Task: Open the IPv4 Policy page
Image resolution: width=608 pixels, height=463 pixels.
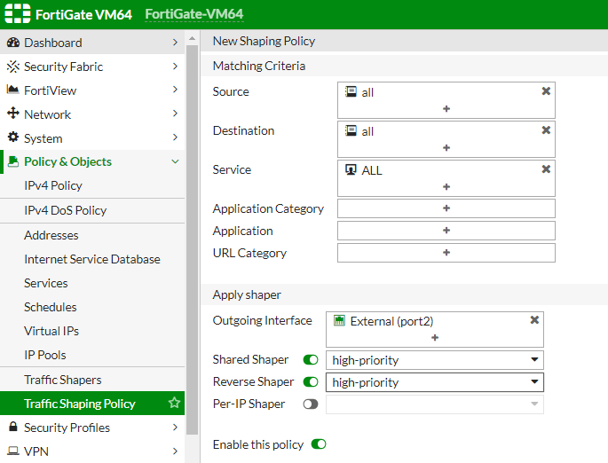Action: [x=53, y=185]
